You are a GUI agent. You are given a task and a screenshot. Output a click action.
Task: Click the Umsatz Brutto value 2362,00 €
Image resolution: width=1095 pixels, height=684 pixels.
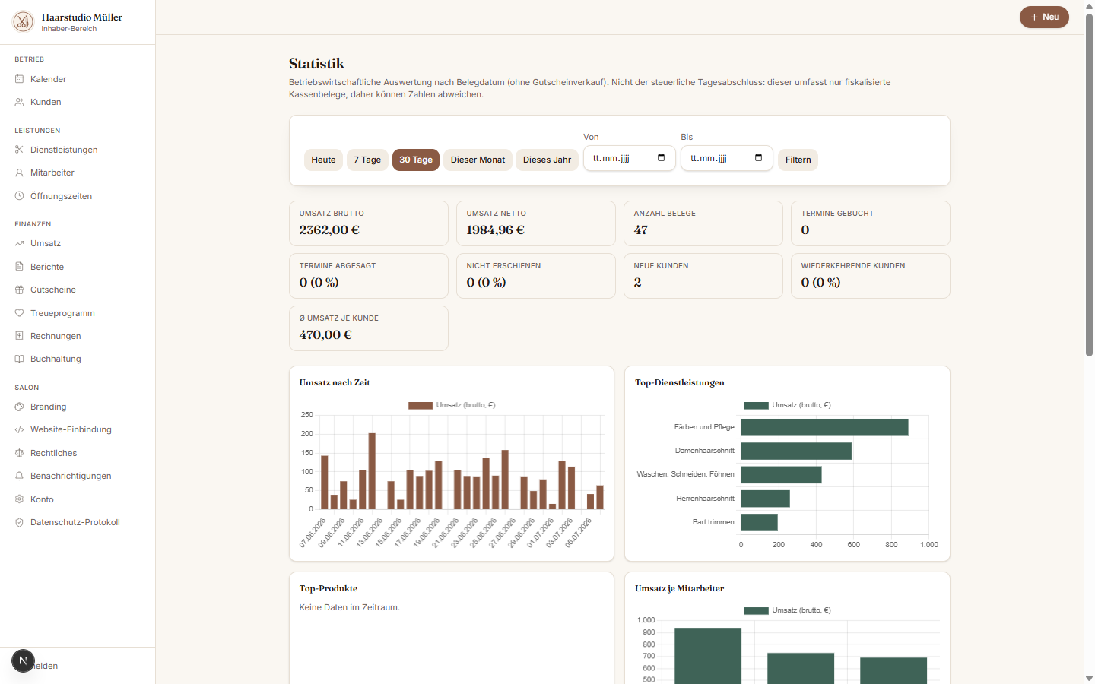click(x=329, y=230)
